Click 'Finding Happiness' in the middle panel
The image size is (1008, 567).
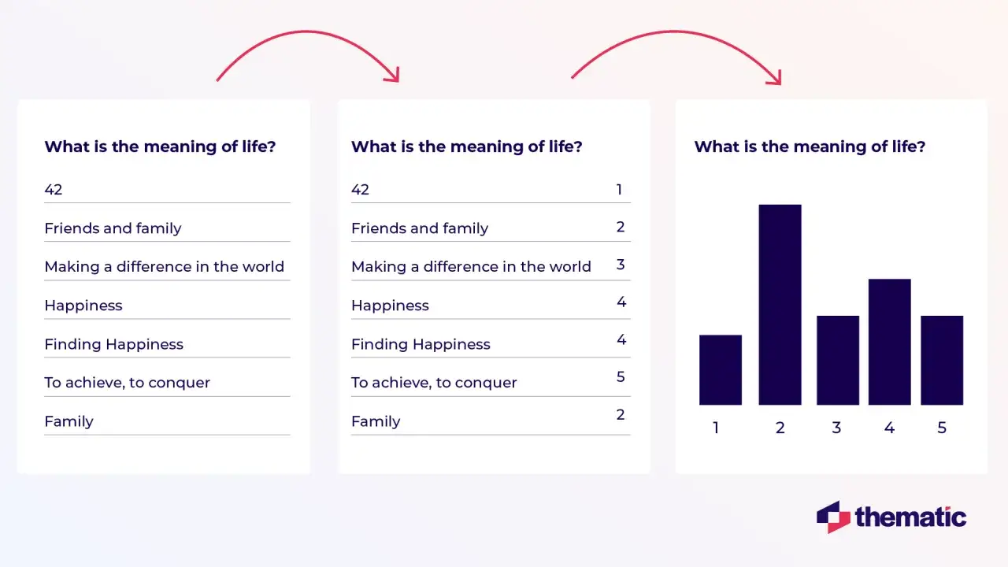(x=421, y=344)
